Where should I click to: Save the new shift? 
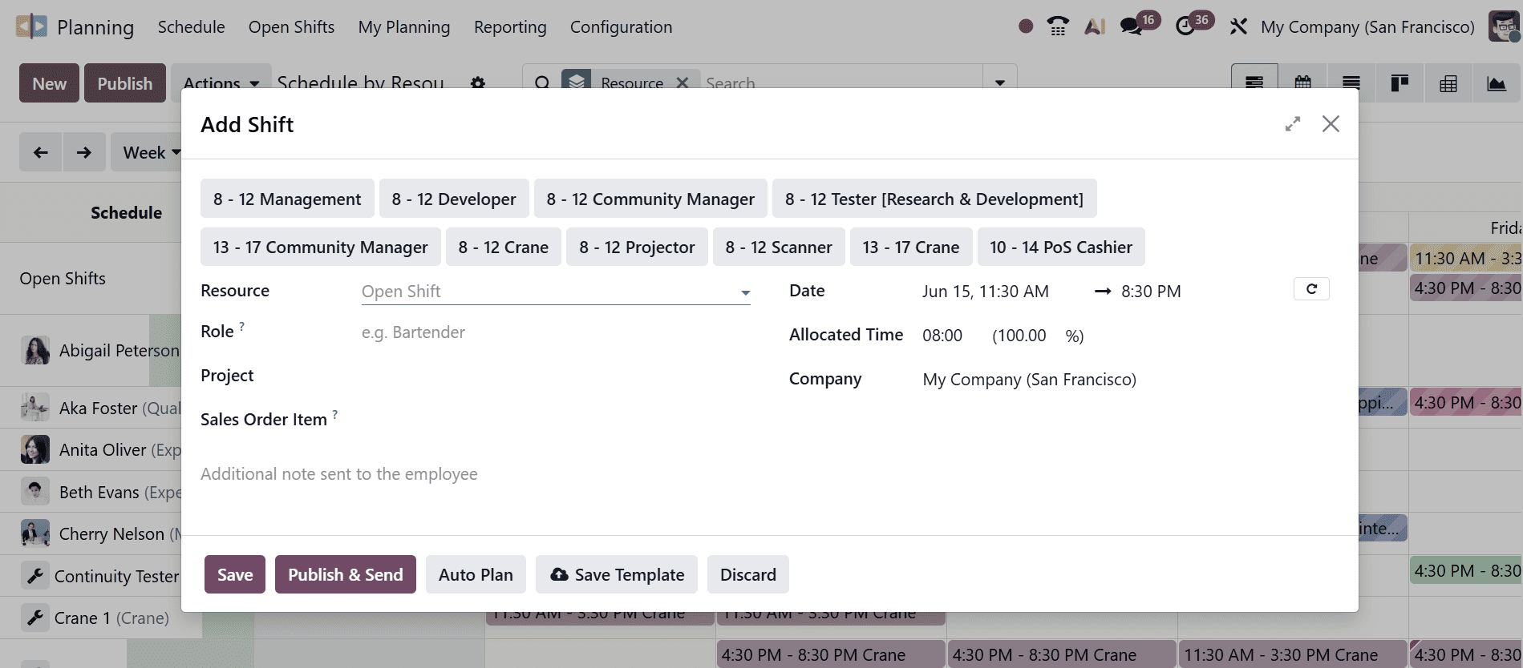coord(235,574)
